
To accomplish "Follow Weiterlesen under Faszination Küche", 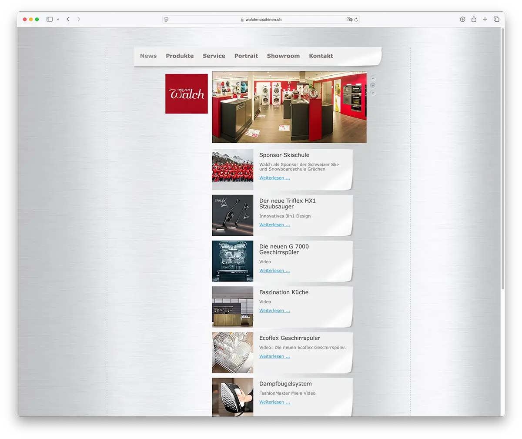I will [274, 311].
